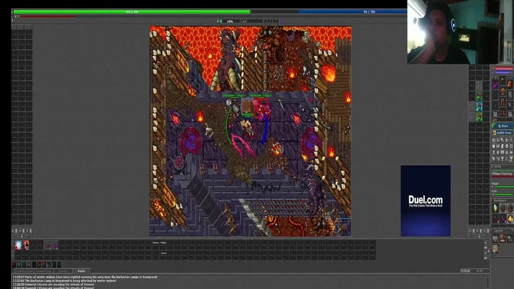Target the right Skeleton Target label
The width and height of the screenshot is (514, 289).
tap(260, 95)
